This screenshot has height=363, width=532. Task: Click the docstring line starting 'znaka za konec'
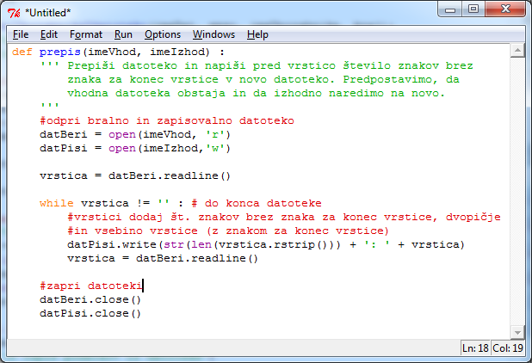click(263, 80)
